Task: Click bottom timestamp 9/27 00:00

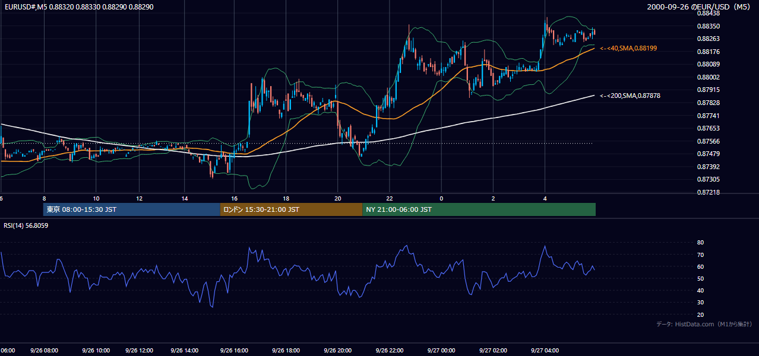Action: click(441, 351)
